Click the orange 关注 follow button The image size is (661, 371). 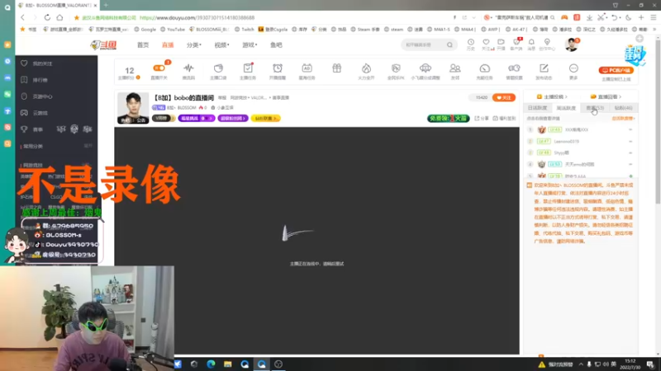coord(504,97)
